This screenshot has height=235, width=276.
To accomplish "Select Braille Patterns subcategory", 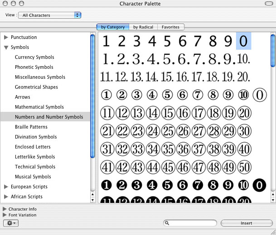I will [x=31, y=127].
